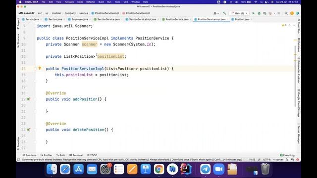Go to previous highlighted error arrow
317x178 pixels.
(x=289, y=25)
